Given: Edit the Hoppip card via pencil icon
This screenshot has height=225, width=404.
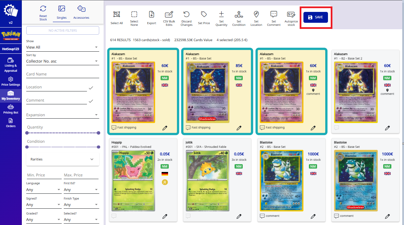Looking at the screenshot, I should point(165,216).
